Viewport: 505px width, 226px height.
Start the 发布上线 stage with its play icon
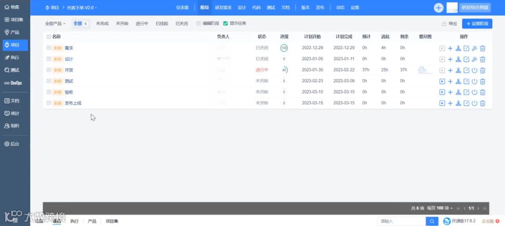click(442, 103)
